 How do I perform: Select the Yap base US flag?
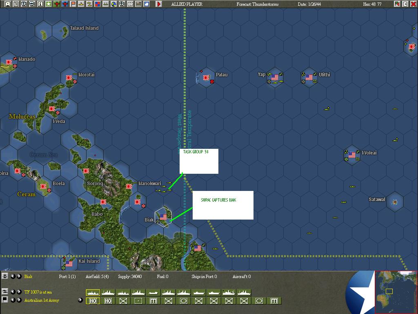pyautogui.click(x=275, y=77)
